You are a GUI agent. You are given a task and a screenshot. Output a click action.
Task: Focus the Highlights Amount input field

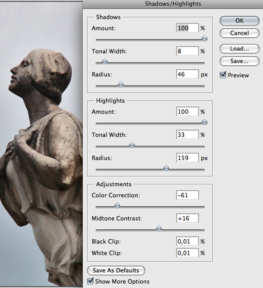pos(187,111)
